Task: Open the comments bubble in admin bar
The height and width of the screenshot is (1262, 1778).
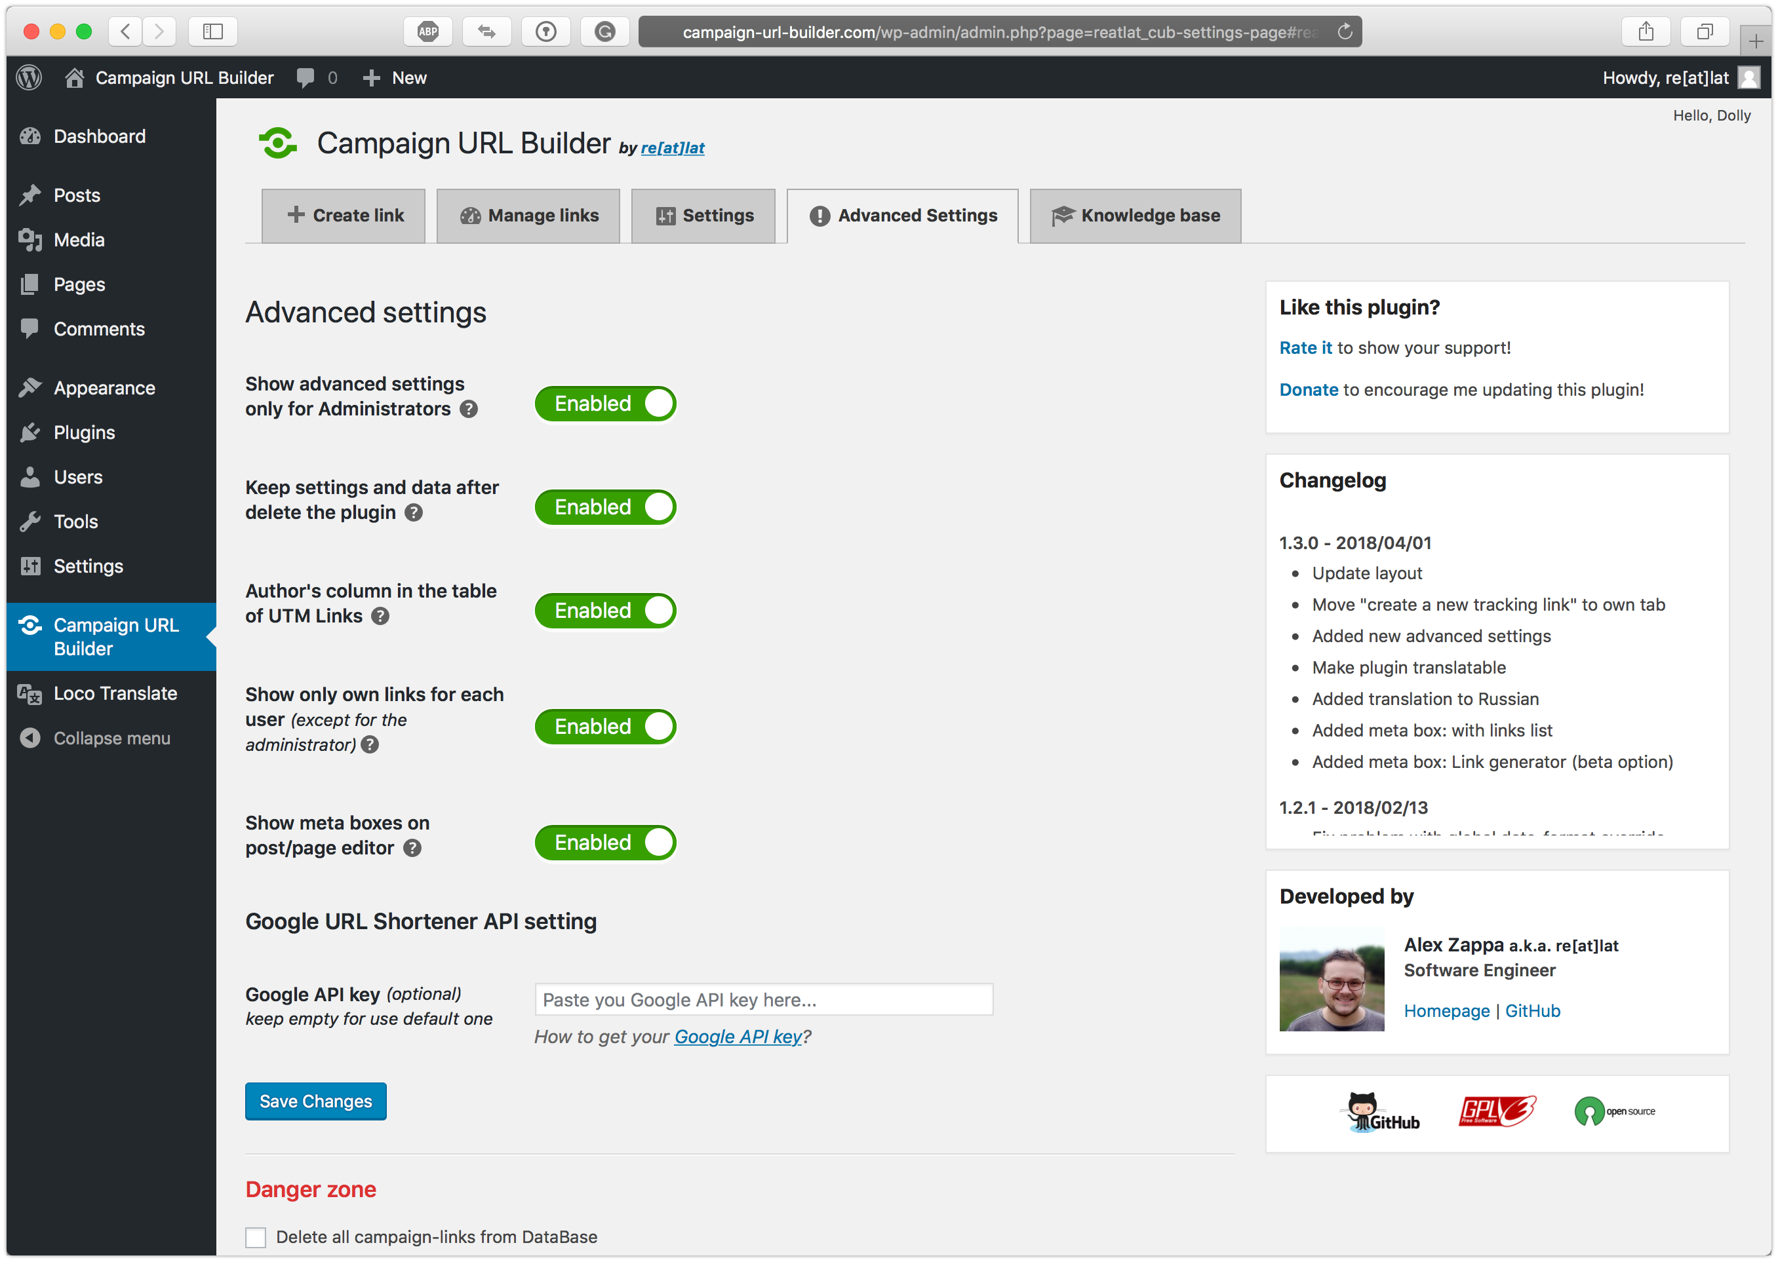Action: pyautogui.click(x=306, y=78)
